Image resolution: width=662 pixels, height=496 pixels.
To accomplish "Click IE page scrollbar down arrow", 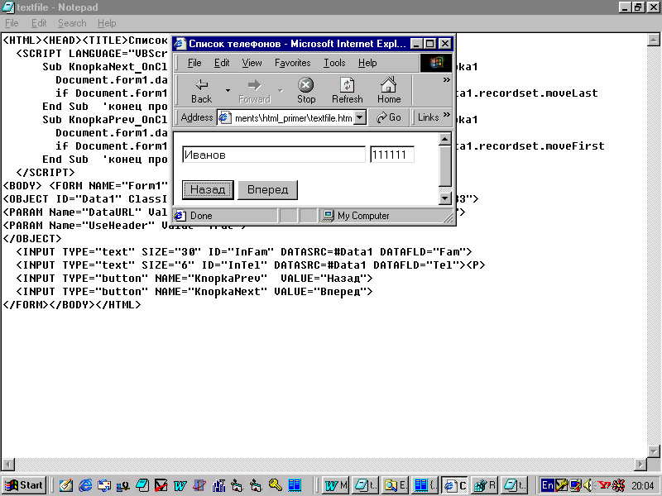I will [445, 198].
